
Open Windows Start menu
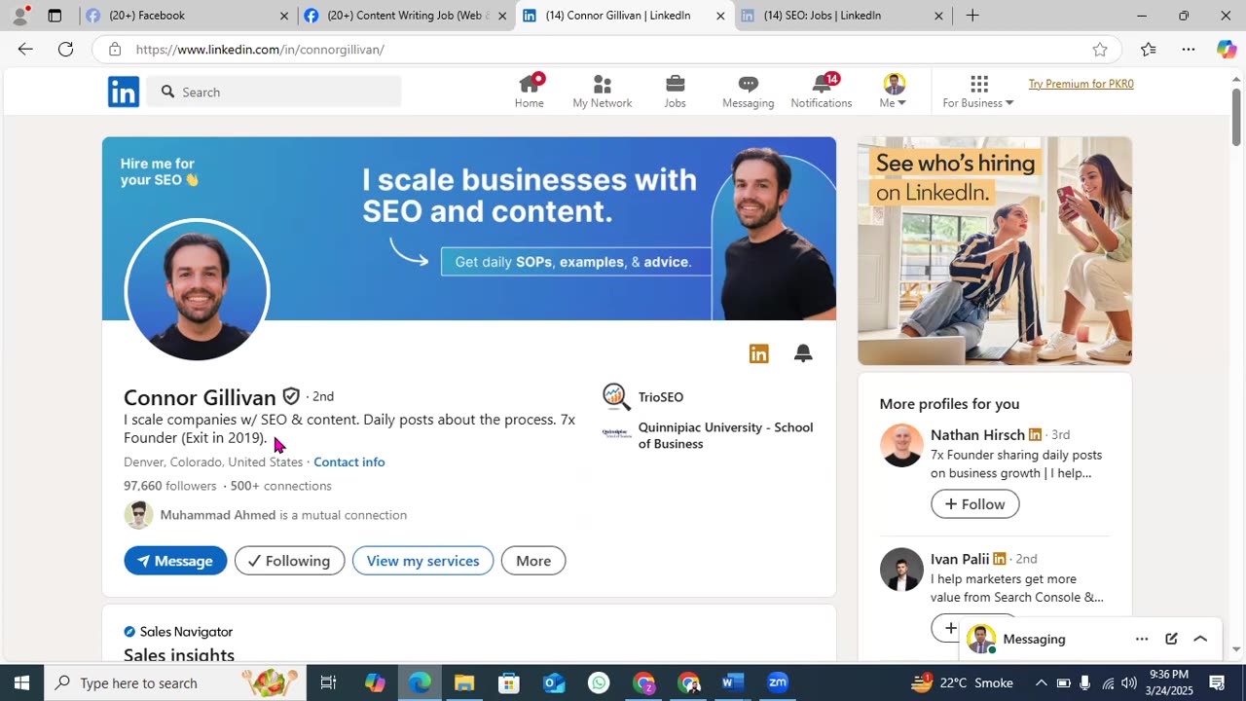pos(21,683)
